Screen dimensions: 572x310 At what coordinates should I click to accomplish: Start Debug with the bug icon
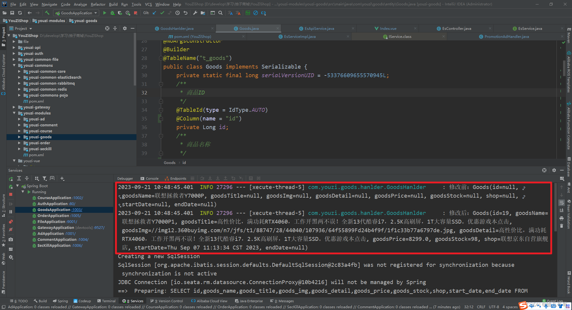112,13
